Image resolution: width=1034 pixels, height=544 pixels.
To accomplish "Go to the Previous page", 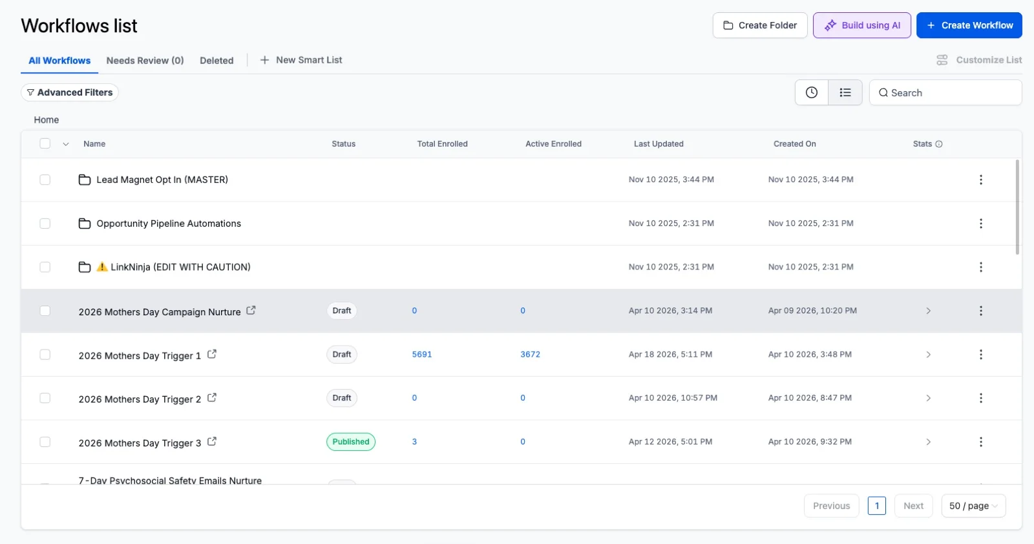I will pyautogui.click(x=832, y=506).
